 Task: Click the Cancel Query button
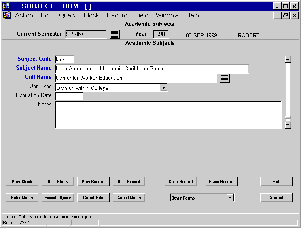[x=129, y=198]
